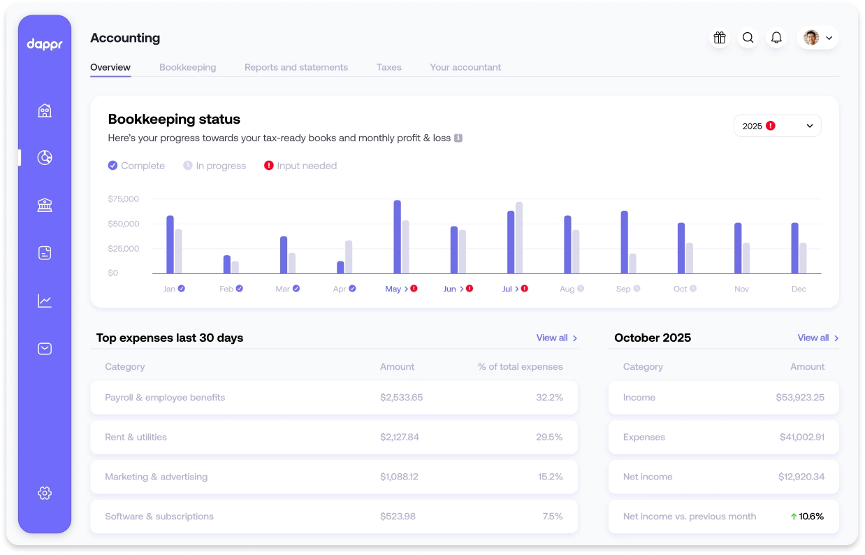The width and height of the screenshot is (865, 555).
Task: Open the notifications bell
Action: (x=776, y=38)
